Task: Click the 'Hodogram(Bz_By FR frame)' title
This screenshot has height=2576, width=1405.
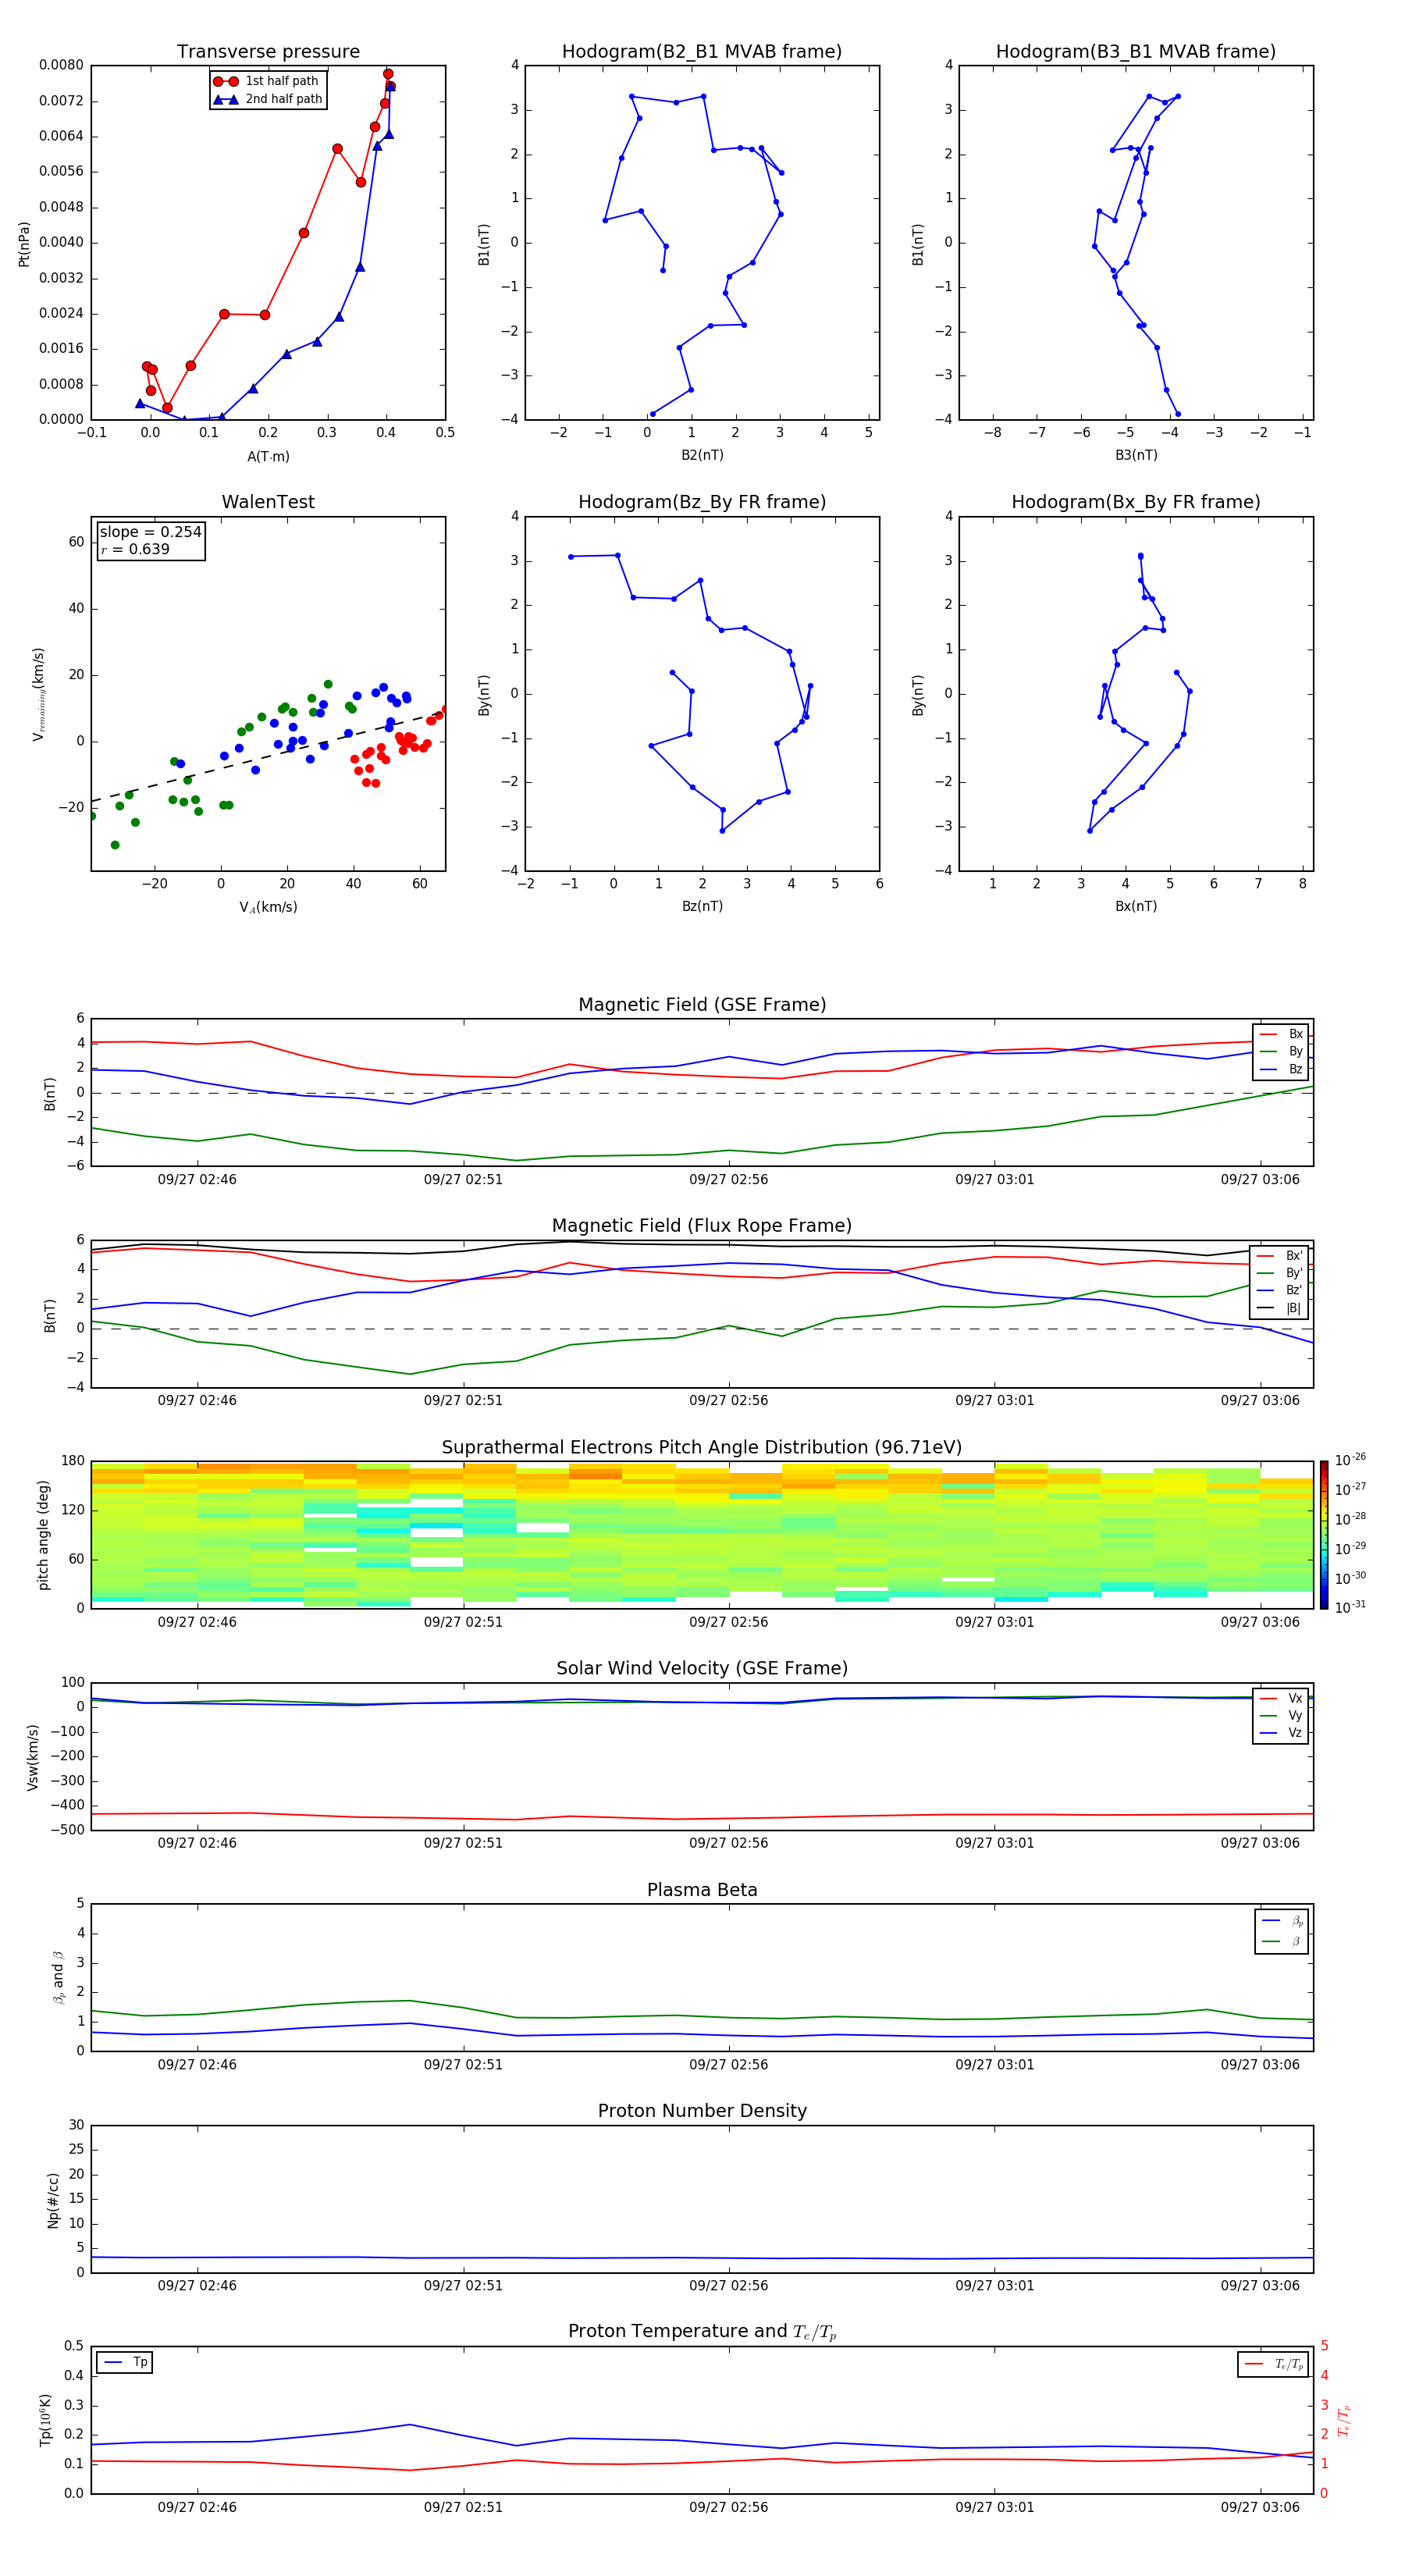Action: 702,502
